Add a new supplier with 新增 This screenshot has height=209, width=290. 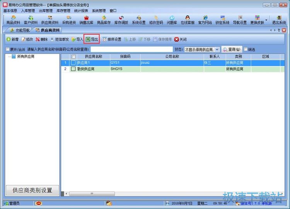(12, 39)
